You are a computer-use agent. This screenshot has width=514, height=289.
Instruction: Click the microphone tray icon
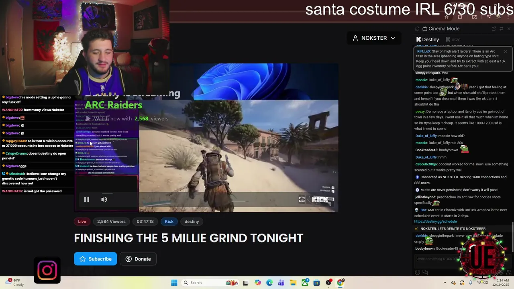pyautogui.click(x=471, y=283)
